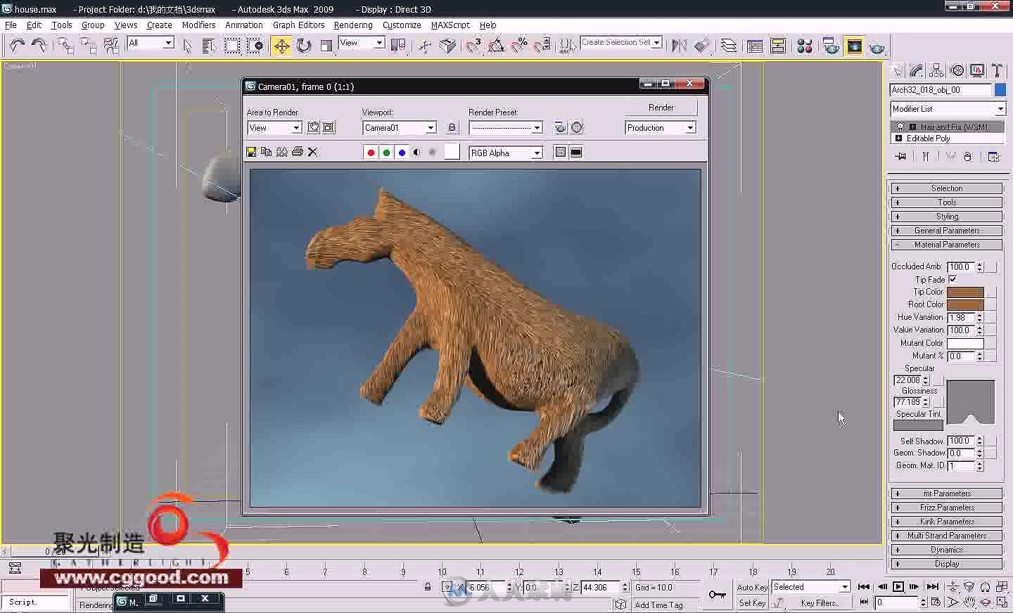1013x613 pixels.
Task: Open the Root Color swatch
Action: 965,304
